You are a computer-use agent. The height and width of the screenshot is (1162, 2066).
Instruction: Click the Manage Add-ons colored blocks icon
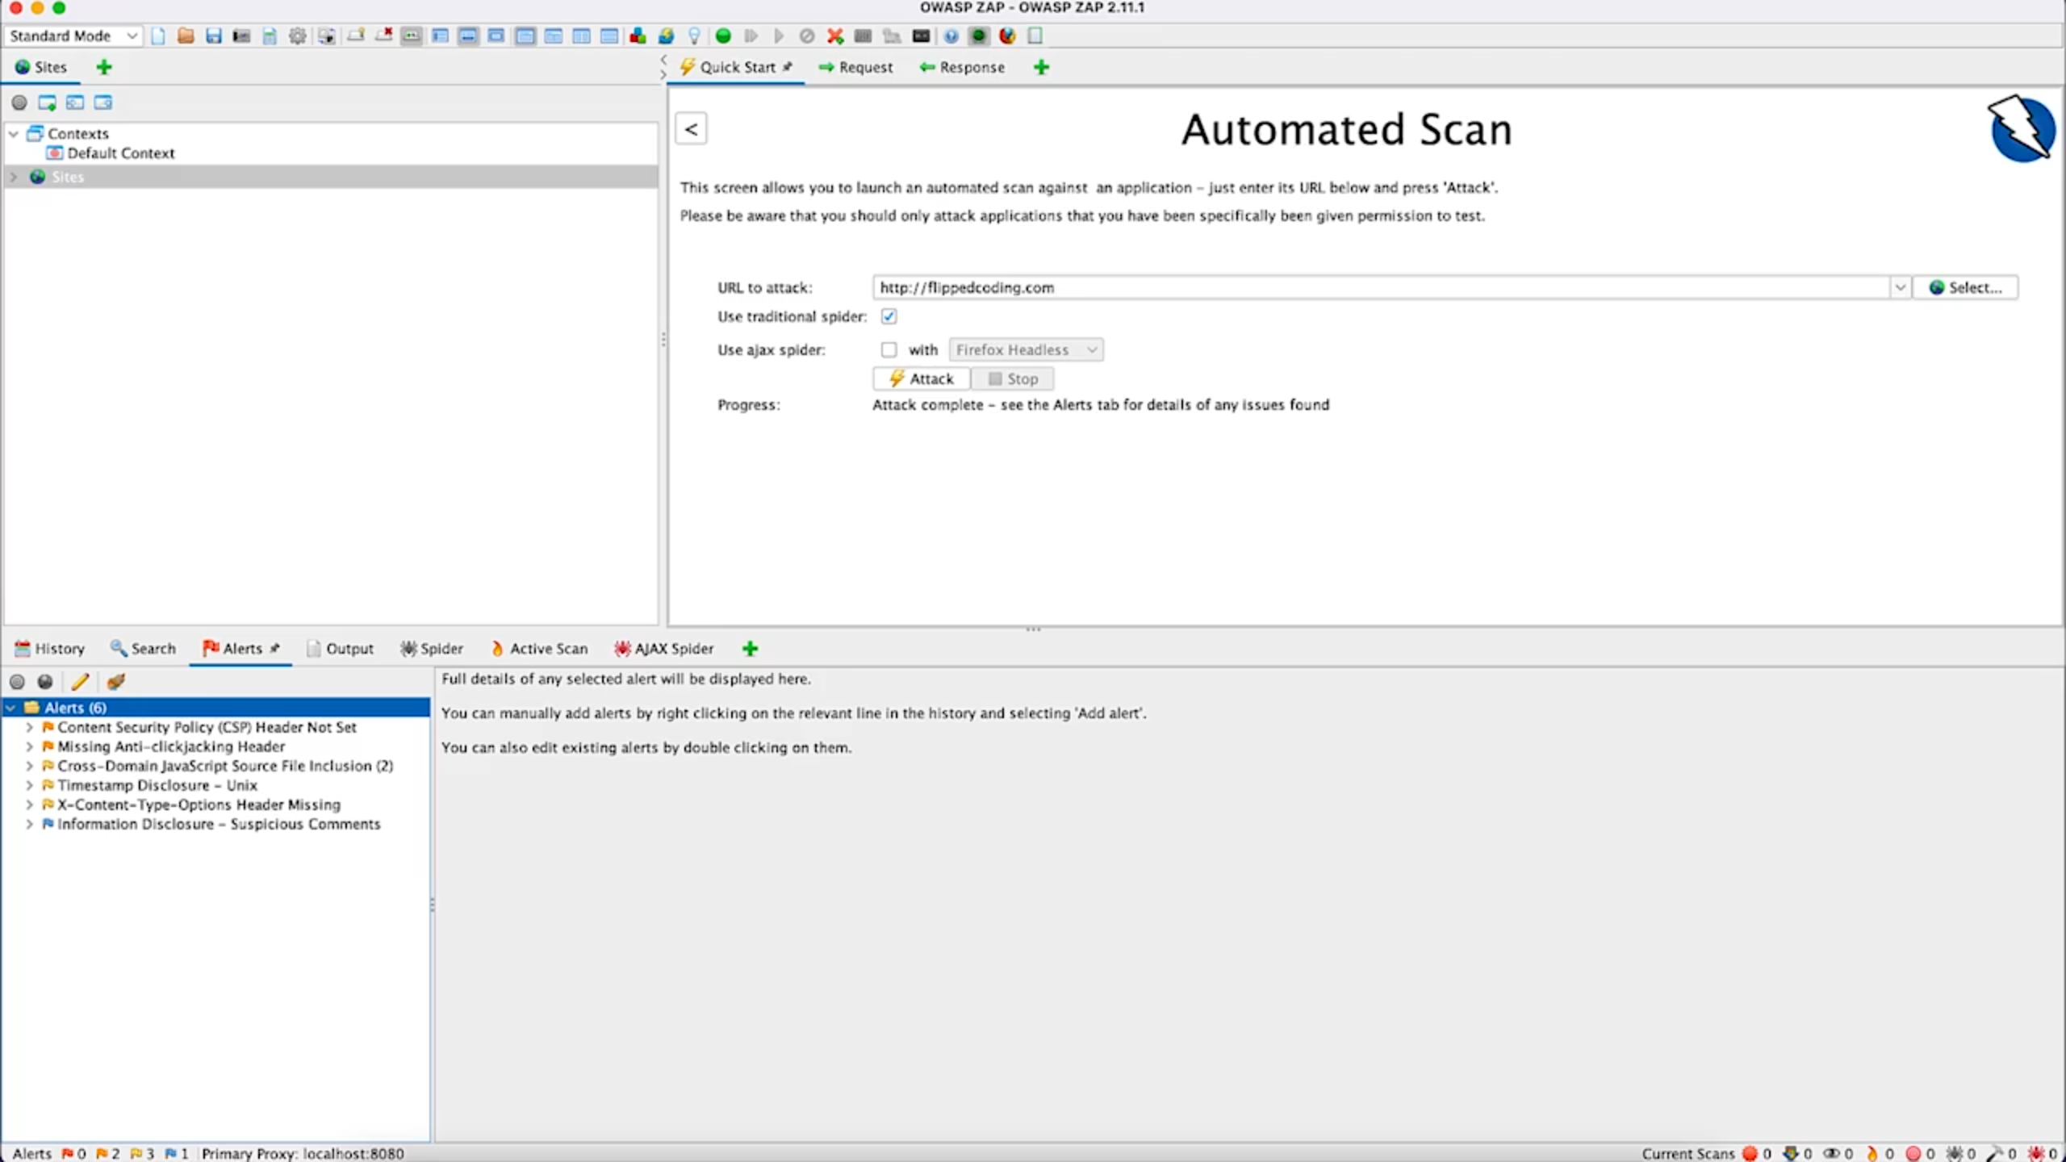pyautogui.click(x=638, y=36)
